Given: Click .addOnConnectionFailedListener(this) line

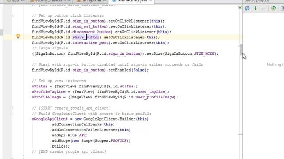Looking at the screenshot, I should (90, 130).
